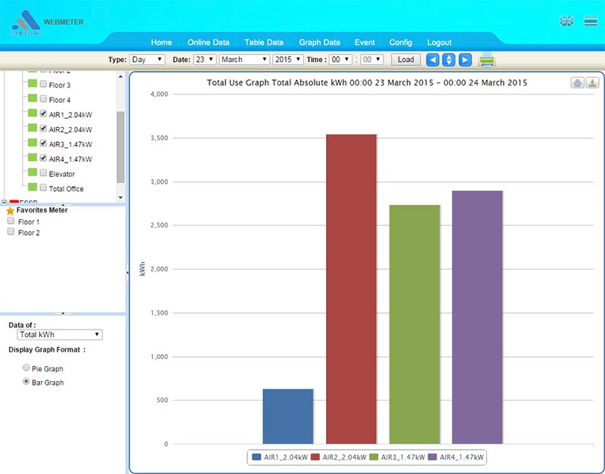
Task: Click the Load button
Action: [406, 59]
